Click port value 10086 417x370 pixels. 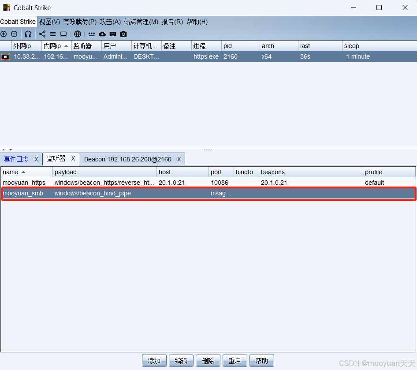220,183
